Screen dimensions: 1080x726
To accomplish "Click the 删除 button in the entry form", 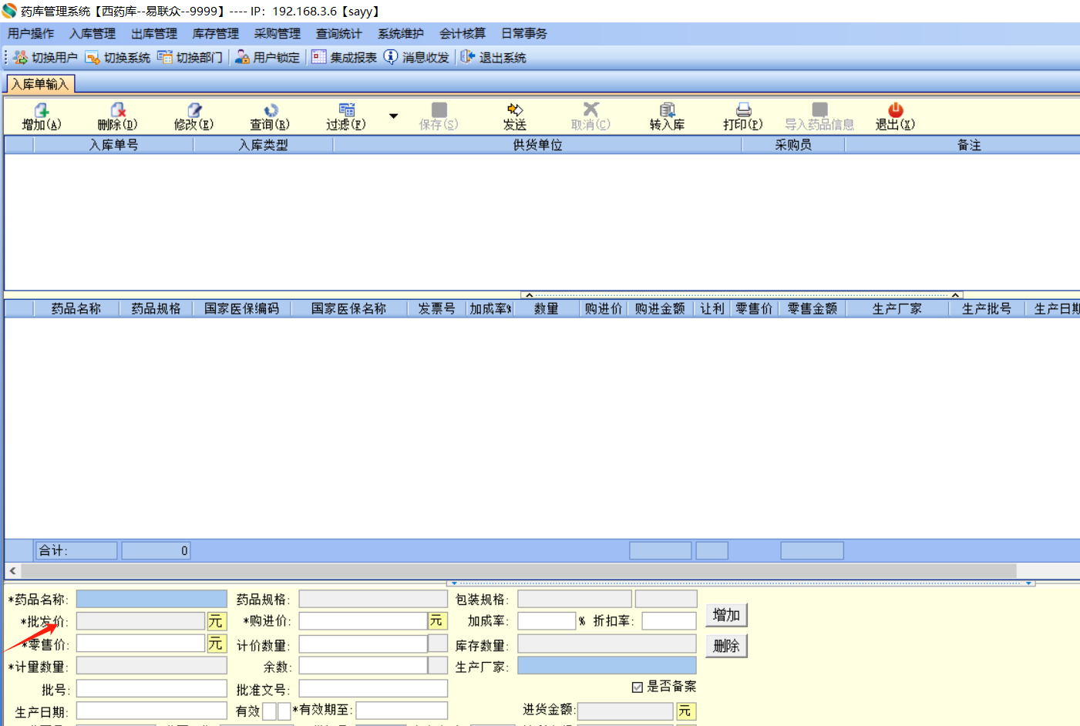I will pyautogui.click(x=726, y=646).
